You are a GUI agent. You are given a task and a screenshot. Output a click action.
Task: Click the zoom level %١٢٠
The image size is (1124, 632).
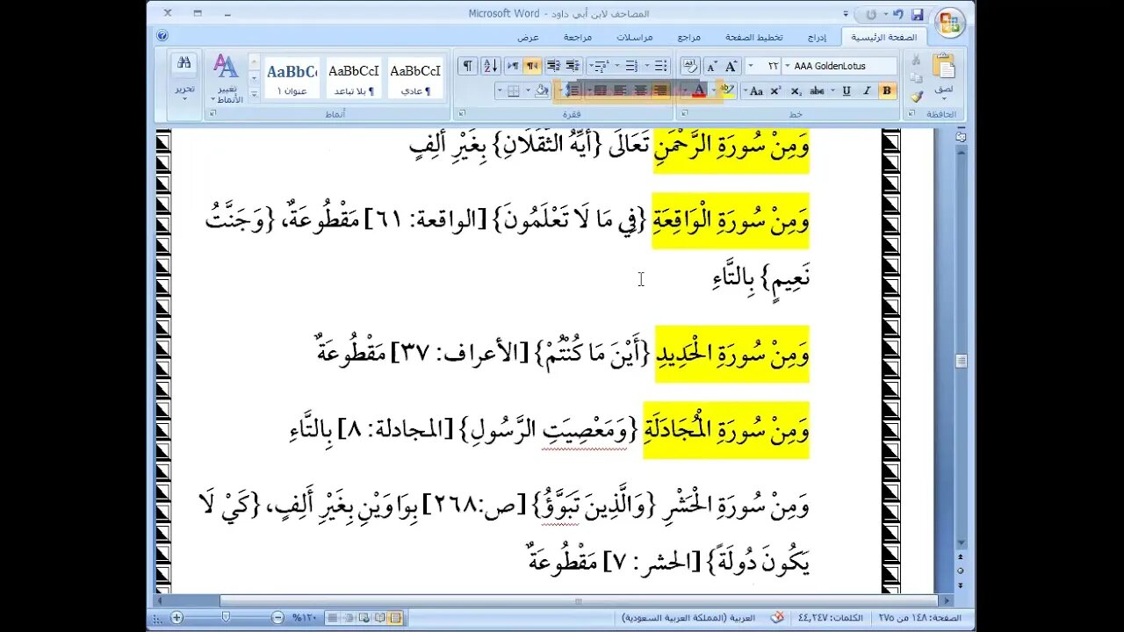(304, 618)
